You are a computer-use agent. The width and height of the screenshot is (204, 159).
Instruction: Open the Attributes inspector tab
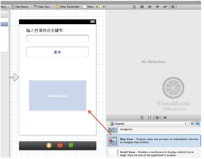(x=157, y=7)
